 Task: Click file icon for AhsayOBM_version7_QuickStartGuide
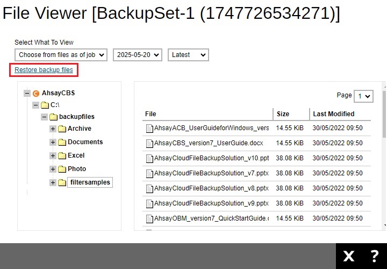point(149,219)
